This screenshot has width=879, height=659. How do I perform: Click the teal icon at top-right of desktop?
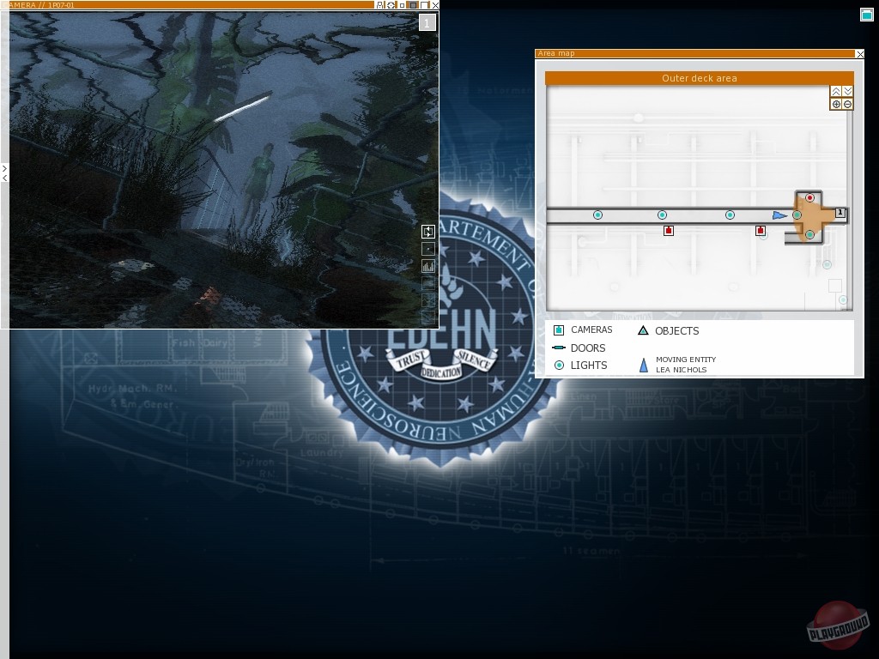(866, 14)
